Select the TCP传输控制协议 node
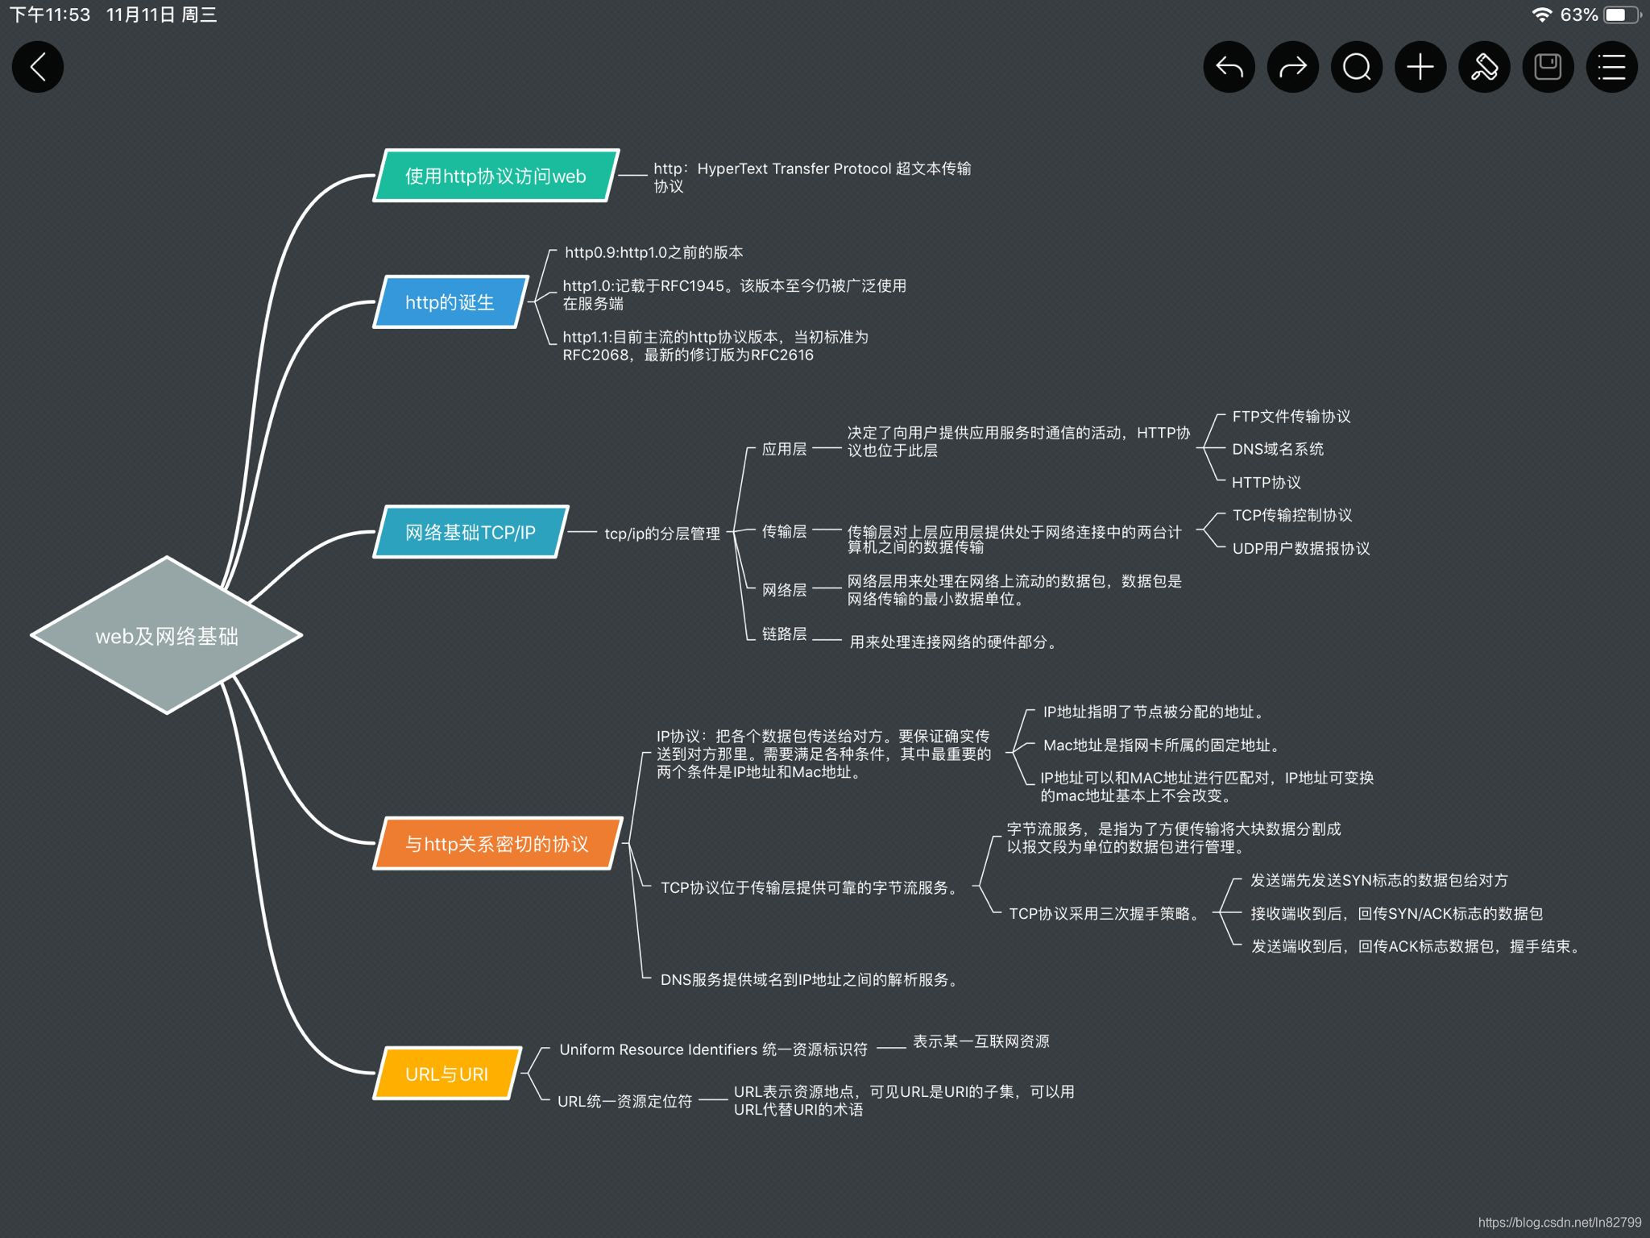This screenshot has height=1238, width=1650. coord(1292,515)
